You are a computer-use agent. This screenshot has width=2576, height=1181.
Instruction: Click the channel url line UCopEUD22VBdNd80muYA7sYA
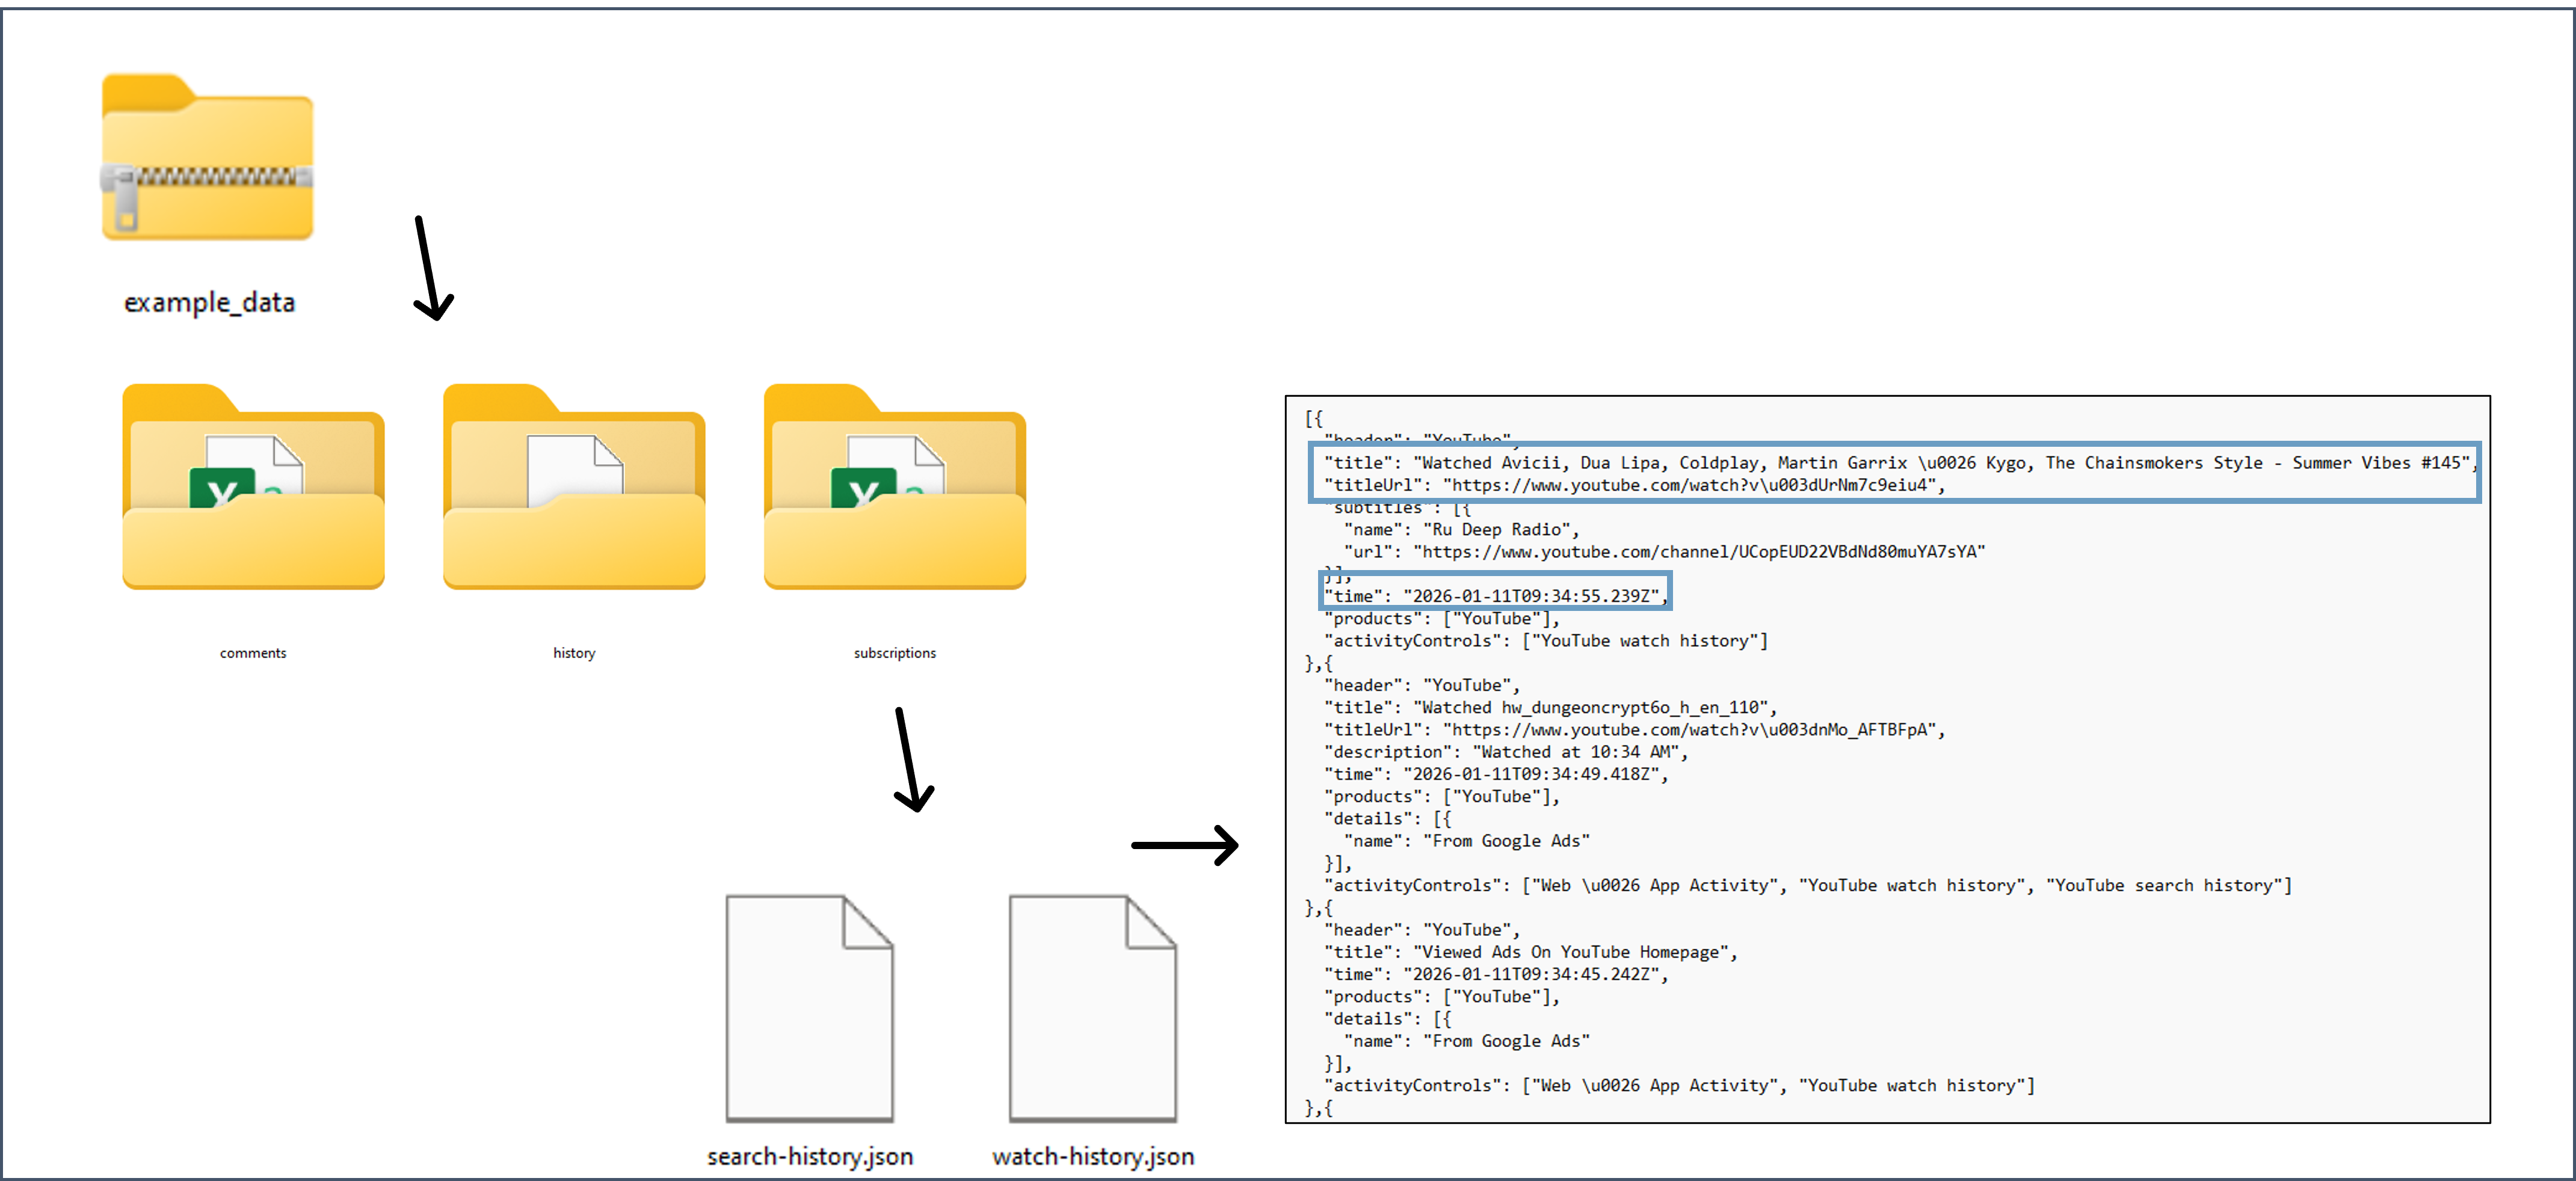coord(1664,551)
